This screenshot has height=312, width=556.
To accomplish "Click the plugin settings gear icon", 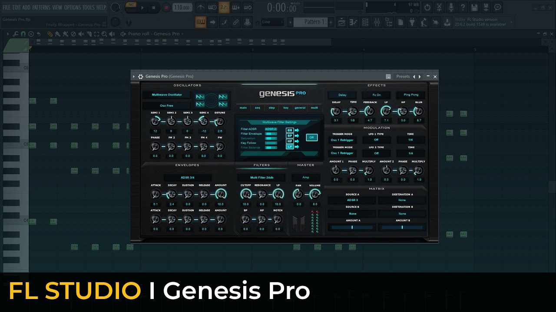I will 140,77.
